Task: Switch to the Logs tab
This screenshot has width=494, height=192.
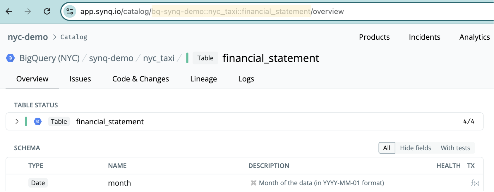Action: [246, 79]
